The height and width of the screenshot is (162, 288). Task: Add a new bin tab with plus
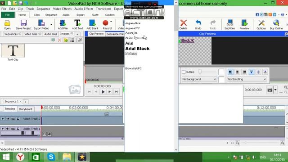coord(77,34)
